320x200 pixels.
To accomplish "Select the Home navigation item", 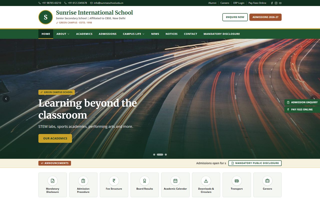I will tap(46, 34).
